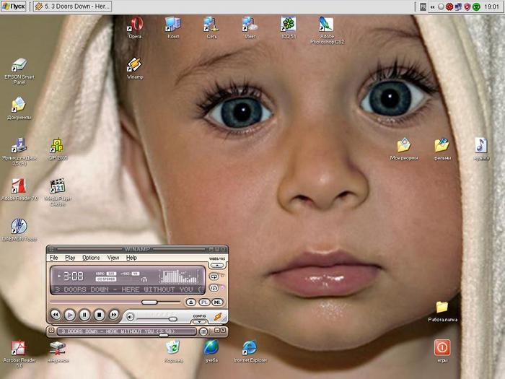Launch ICQ 5.1 from the desktop
505x379 pixels.
click(289, 27)
